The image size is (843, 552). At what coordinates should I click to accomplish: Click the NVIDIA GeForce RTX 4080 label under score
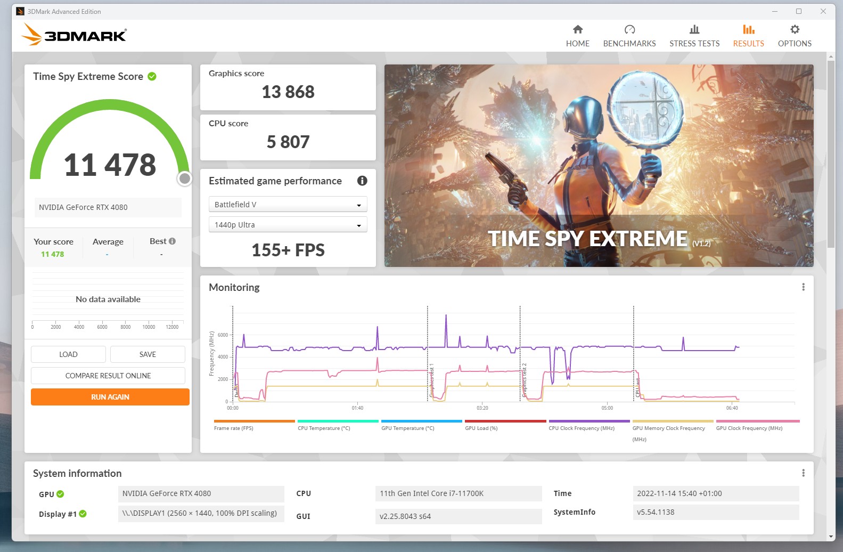[108, 207]
